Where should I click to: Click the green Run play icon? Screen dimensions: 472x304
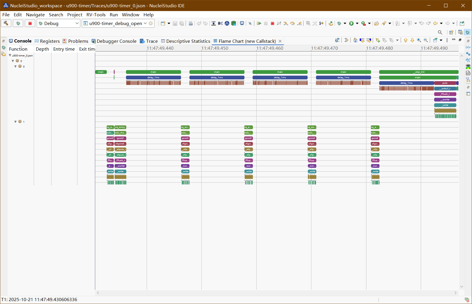[351, 23]
